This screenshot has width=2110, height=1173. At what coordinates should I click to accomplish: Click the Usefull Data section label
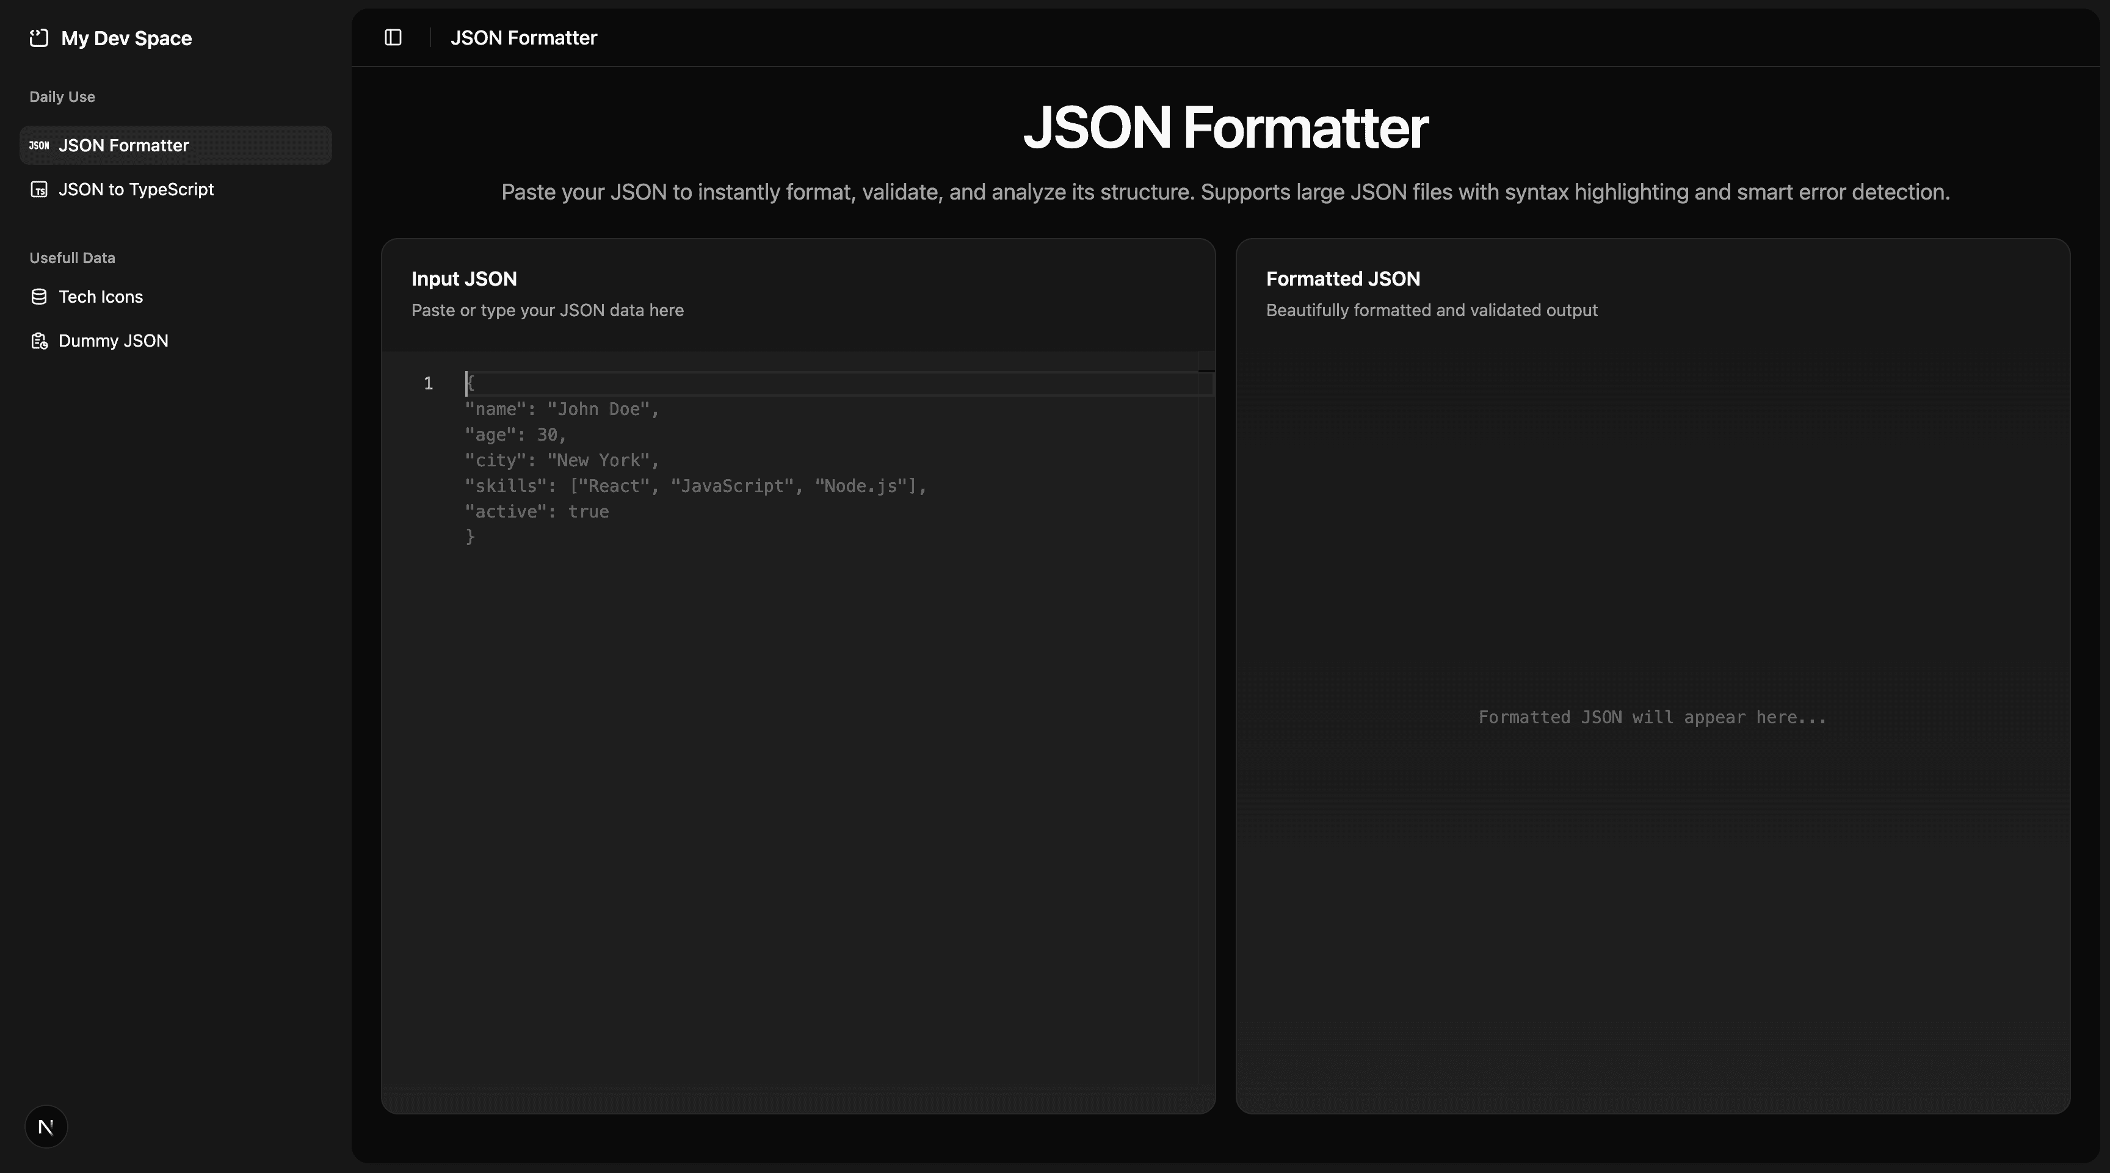click(x=72, y=258)
